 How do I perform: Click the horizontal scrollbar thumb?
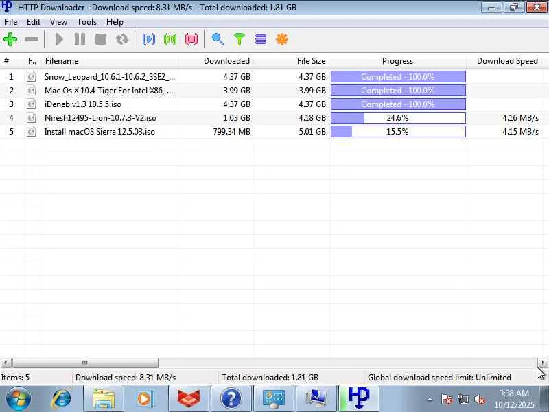(85, 363)
